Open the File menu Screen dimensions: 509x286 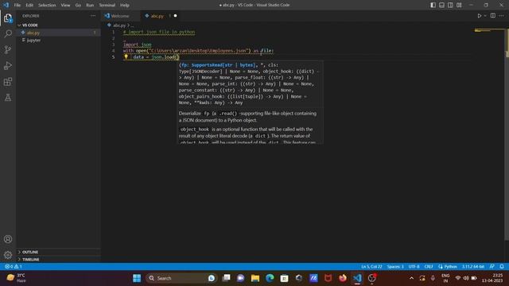pyautogui.click(x=17, y=6)
